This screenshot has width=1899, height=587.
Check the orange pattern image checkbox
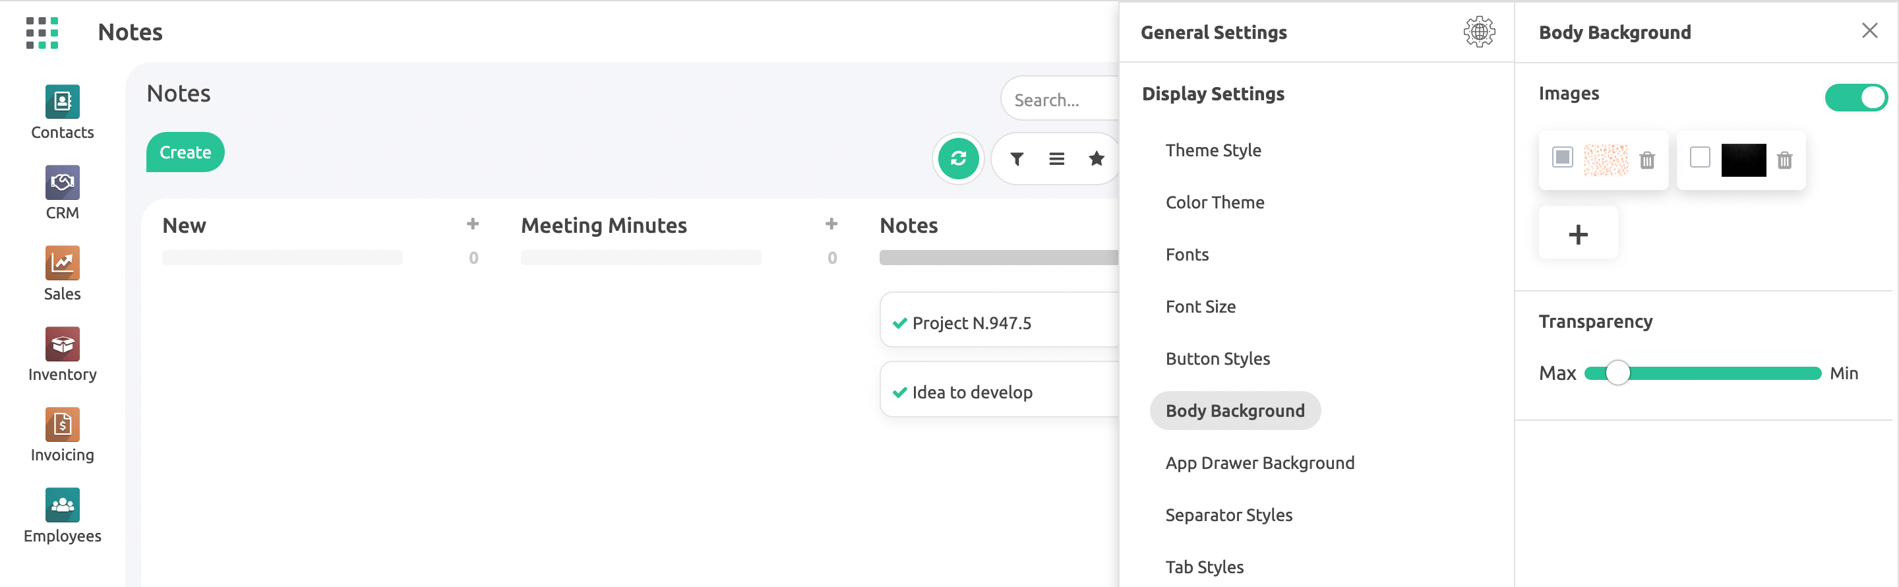pyautogui.click(x=1562, y=158)
